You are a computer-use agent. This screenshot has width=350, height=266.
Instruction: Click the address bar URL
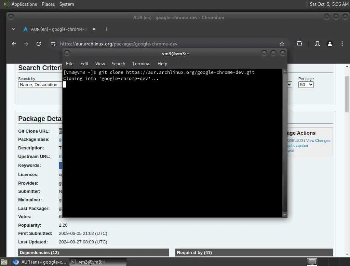[x=119, y=44]
